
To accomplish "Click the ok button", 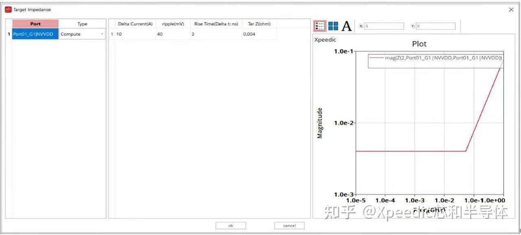I will click(230, 225).
